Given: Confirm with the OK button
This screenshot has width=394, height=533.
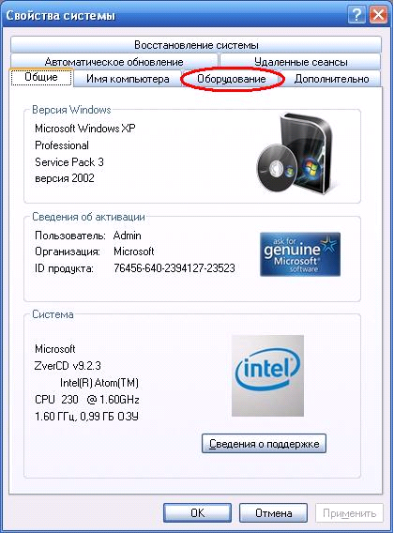Looking at the screenshot, I should tap(198, 513).
